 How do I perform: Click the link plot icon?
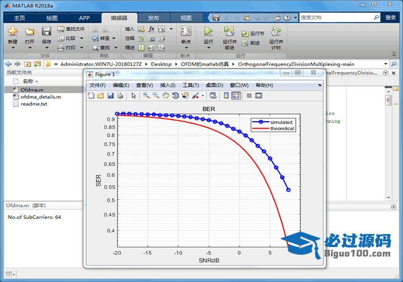[213, 96]
